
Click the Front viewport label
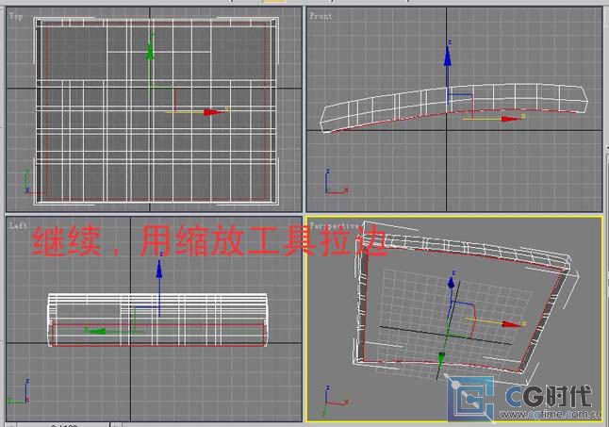coord(321,16)
